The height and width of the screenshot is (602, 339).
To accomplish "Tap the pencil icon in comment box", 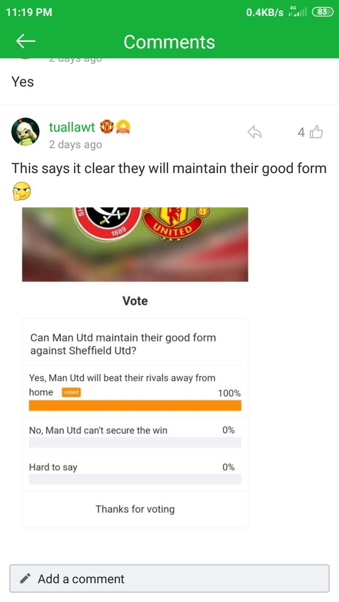I will (26, 578).
